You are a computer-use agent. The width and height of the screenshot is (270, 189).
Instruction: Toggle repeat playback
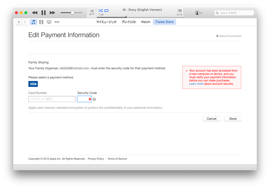106,10
